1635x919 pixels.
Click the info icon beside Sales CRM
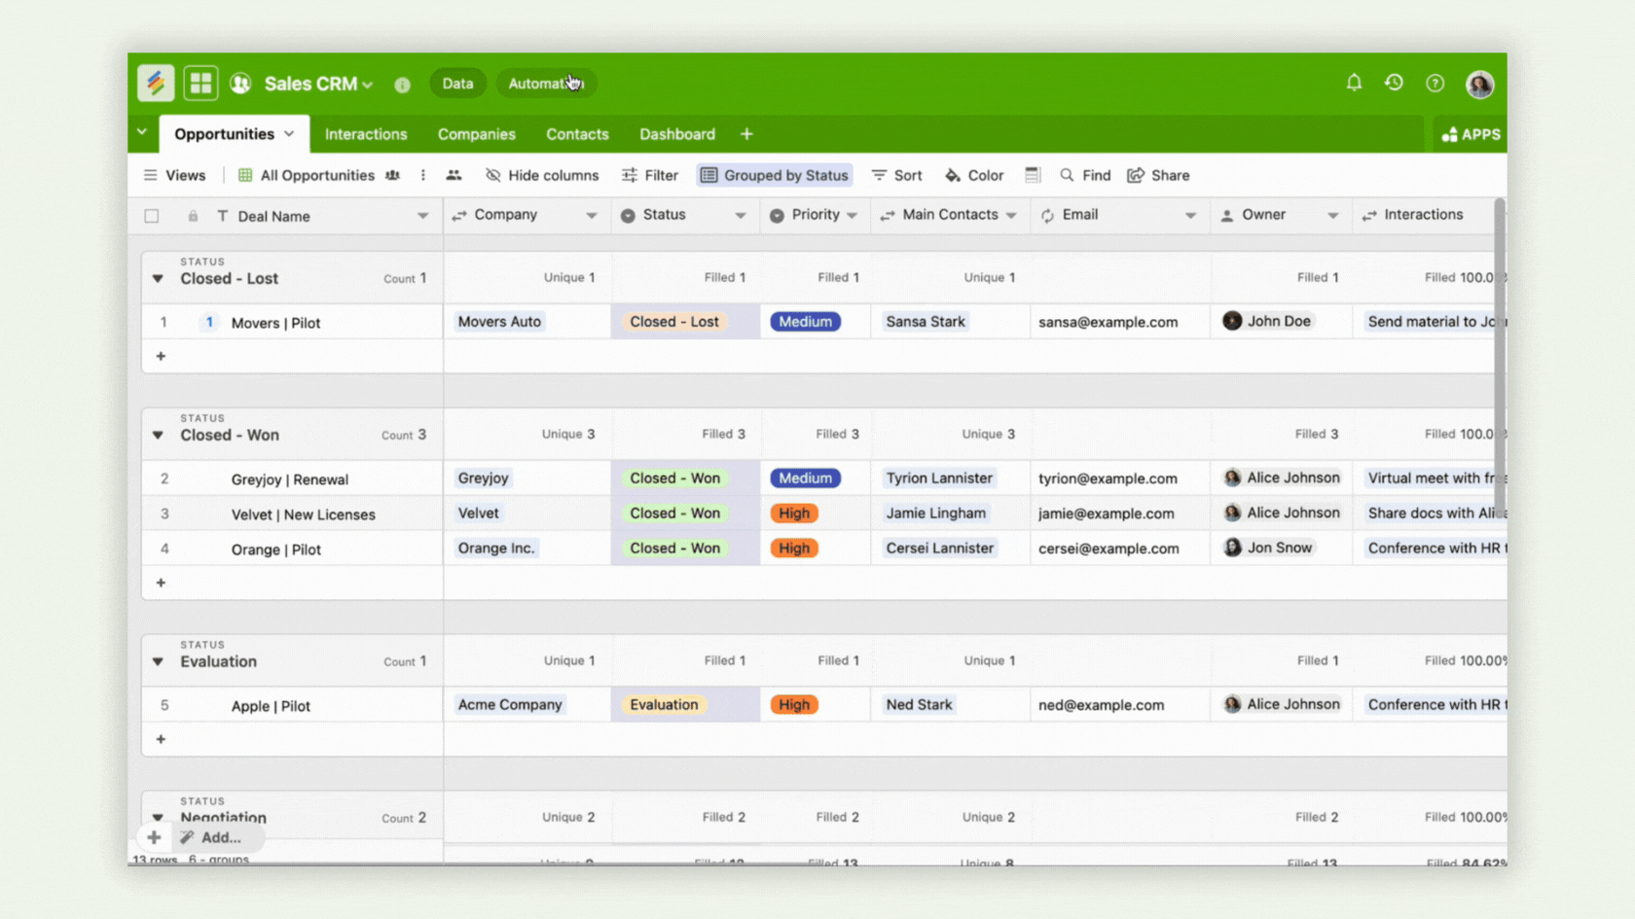click(x=402, y=85)
